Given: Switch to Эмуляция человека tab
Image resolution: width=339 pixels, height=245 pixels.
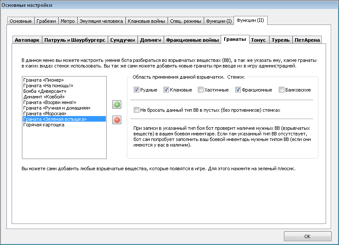Looking at the screenshot, I should [x=101, y=21].
